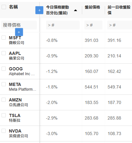Check the NVDA row checkbox
Screen dimensions: 132x143
click(x=4, y=131)
